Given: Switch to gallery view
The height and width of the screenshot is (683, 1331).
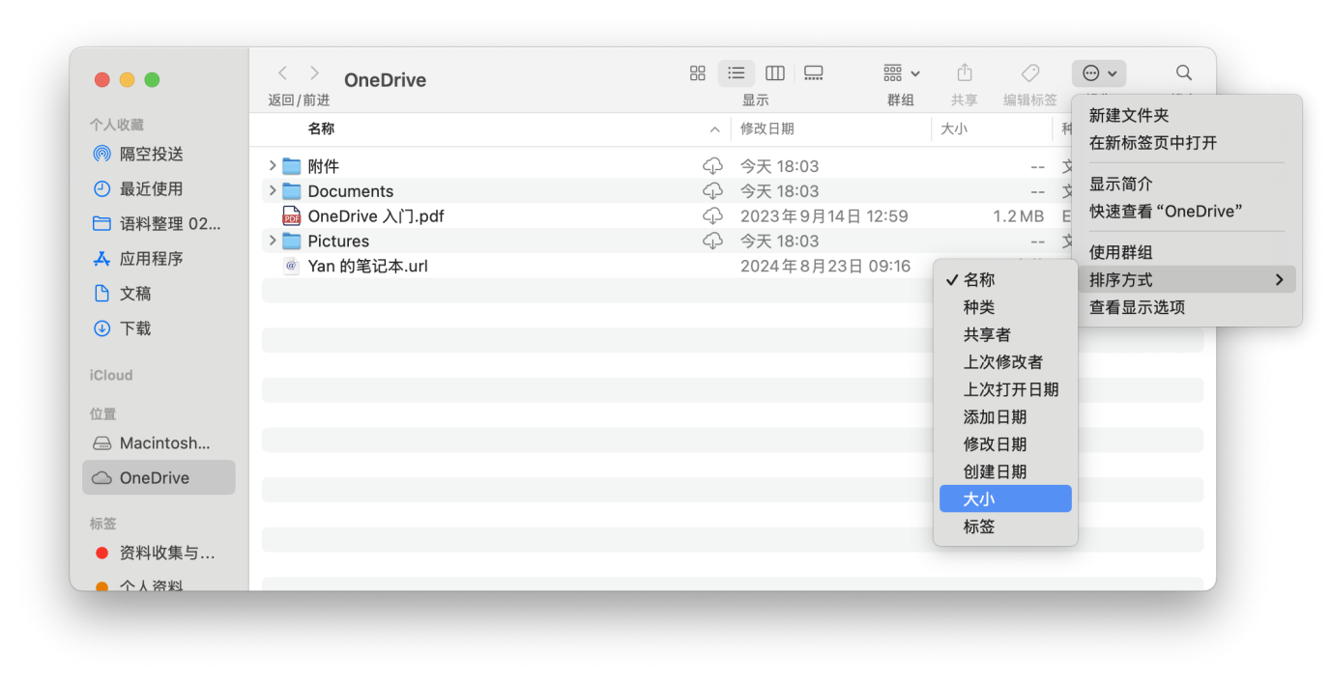Looking at the screenshot, I should 814,73.
